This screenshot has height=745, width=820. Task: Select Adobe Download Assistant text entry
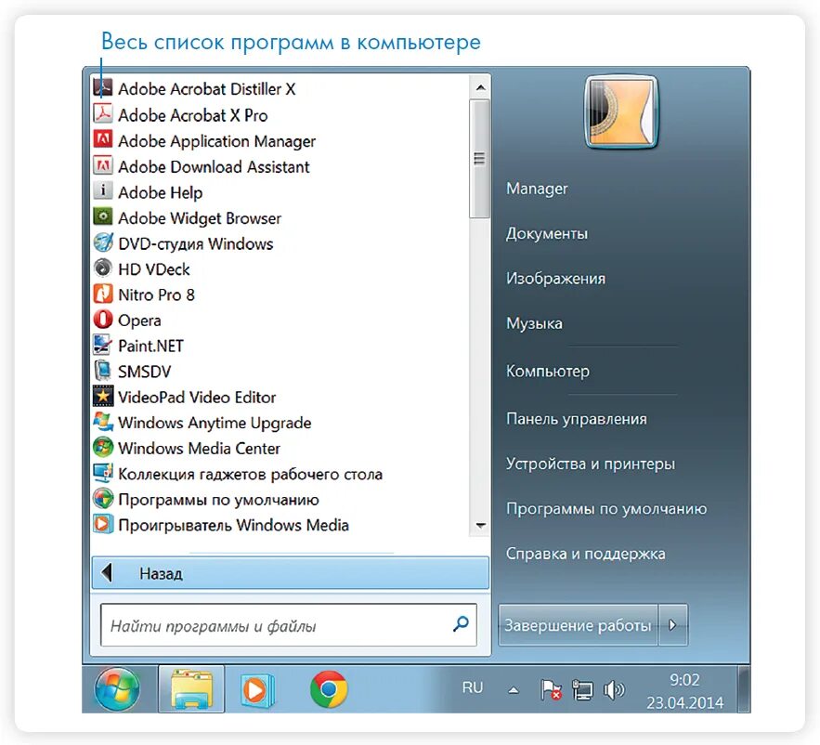[214, 167]
